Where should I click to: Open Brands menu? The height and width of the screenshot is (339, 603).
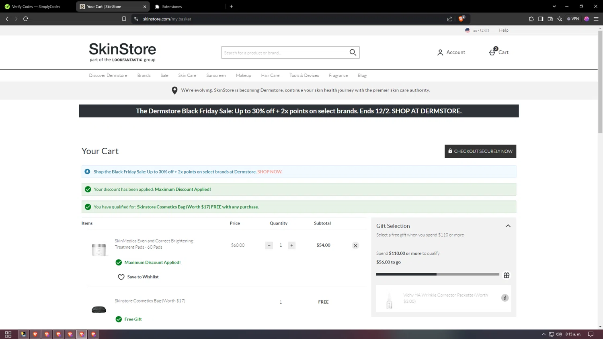click(144, 76)
